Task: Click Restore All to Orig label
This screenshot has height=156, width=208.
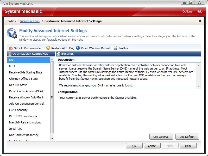Action: [x=63, y=48]
